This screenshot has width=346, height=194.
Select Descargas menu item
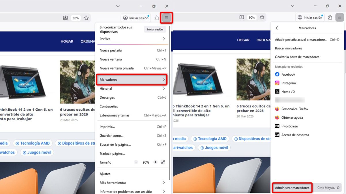tap(133, 97)
